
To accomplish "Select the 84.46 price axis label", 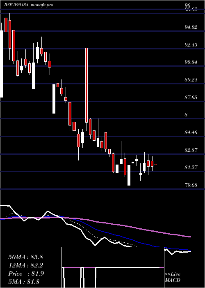I will [x=191, y=132].
